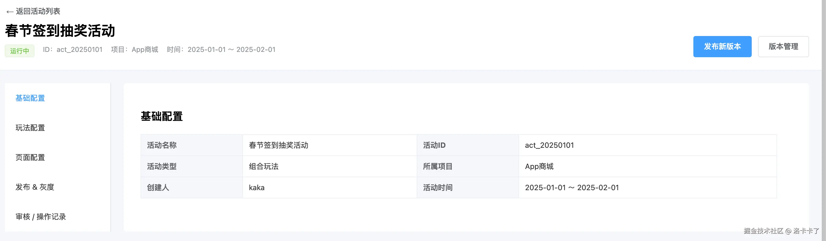Click the vertical scrollbar at right edge

(823, 96)
